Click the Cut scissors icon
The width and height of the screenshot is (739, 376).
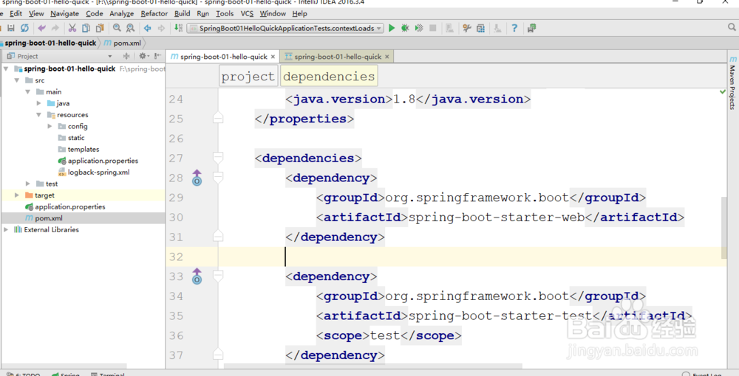[72, 28]
